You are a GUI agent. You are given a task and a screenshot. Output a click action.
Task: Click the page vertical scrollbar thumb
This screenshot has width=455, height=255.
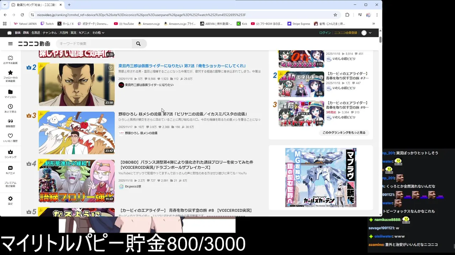(380, 39)
